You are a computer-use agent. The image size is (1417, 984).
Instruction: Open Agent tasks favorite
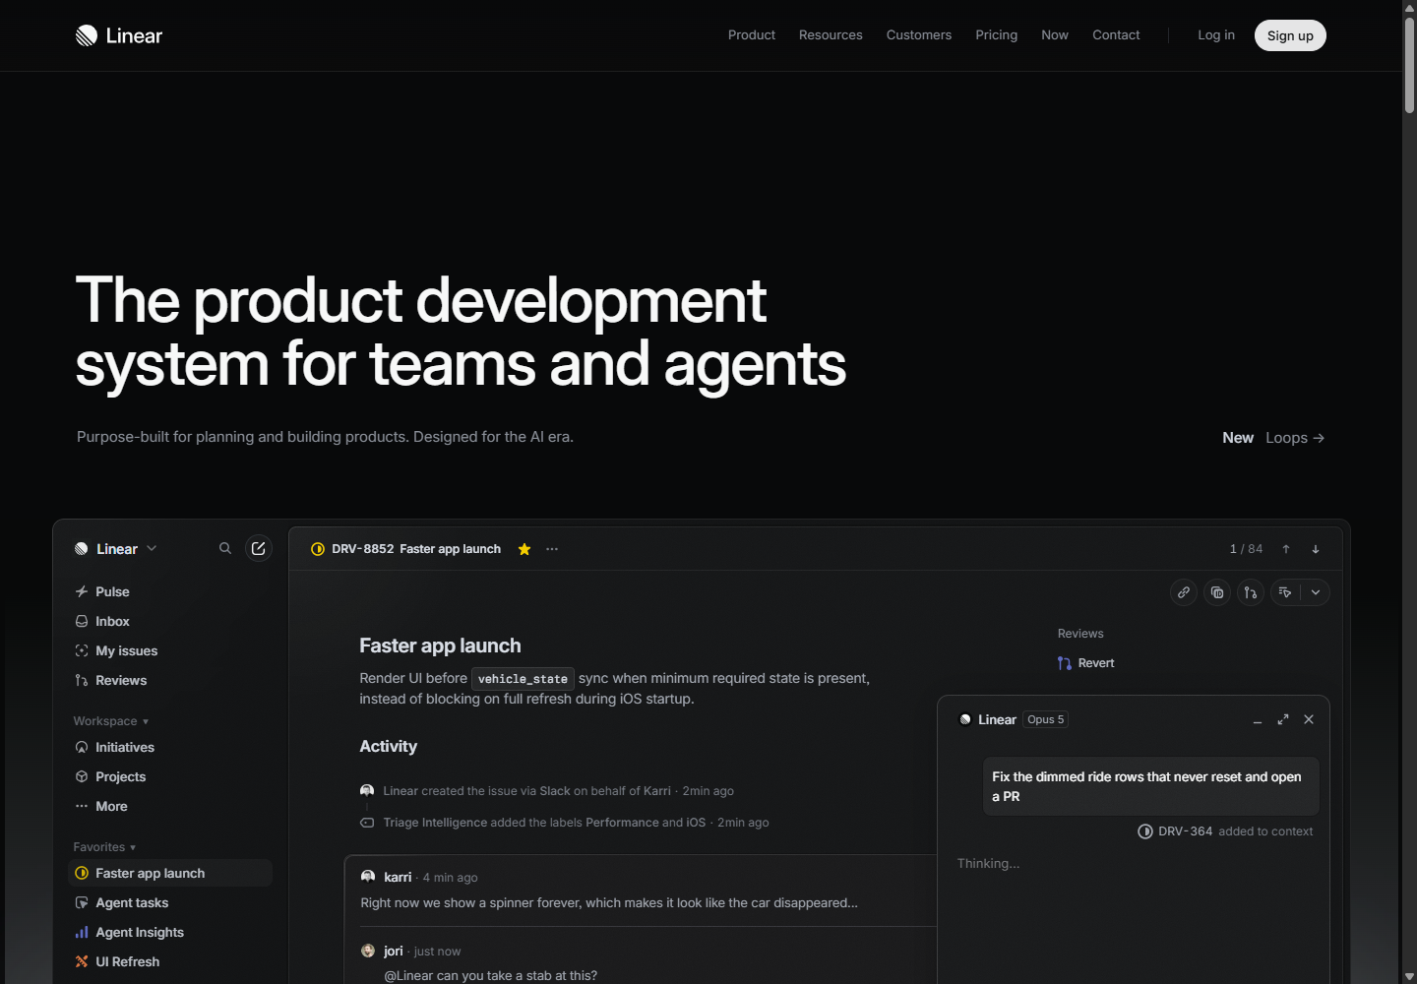click(170, 902)
